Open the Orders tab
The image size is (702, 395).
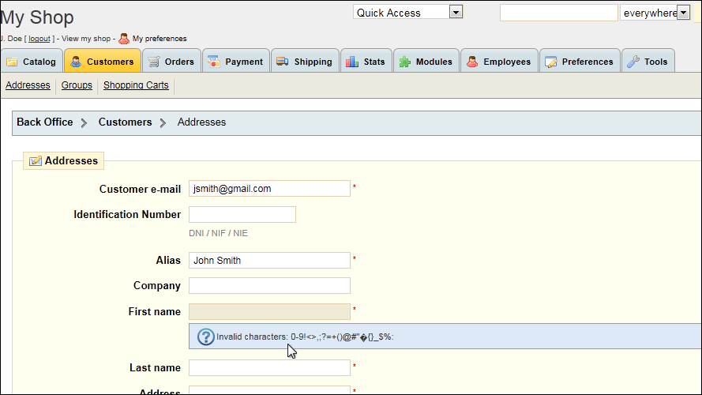[x=171, y=61]
